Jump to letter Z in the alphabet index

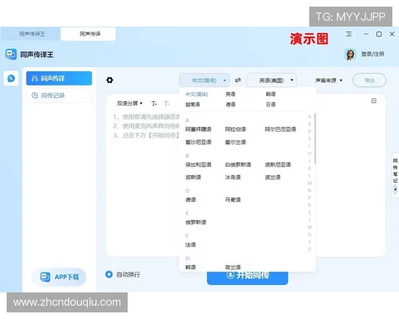click(x=309, y=249)
